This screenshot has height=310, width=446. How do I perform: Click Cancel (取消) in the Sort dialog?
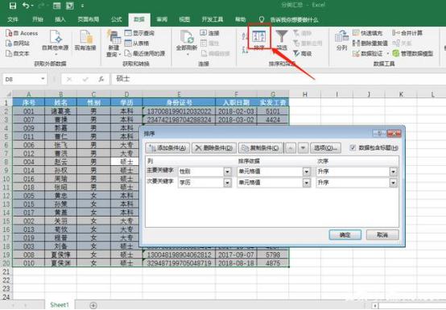[x=382, y=235]
